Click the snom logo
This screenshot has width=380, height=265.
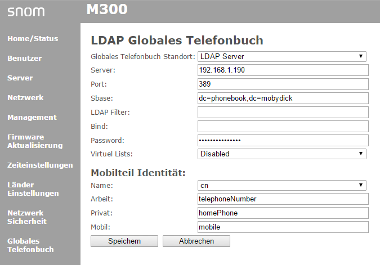[x=26, y=12]
